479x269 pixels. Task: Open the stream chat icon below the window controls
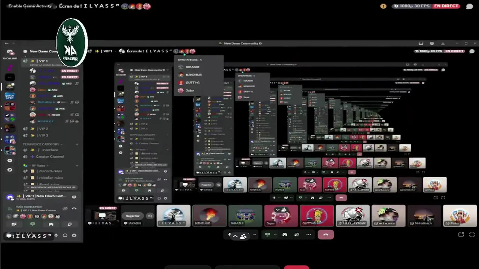472,51
